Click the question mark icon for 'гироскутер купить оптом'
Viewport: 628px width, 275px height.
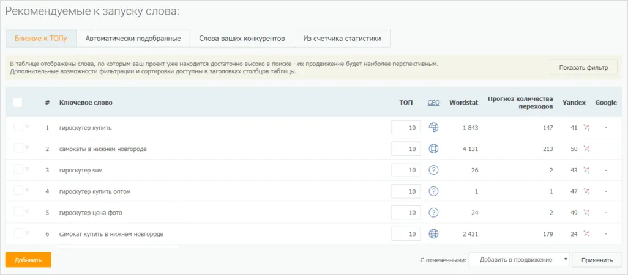(433, 191)
